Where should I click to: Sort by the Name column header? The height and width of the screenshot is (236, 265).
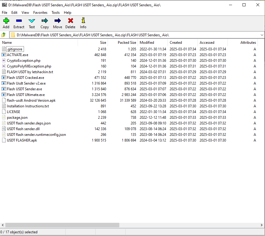tap(39, 43)
